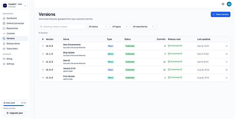Click the Repositories folder icon
This screenshot has width=235, height=119.
[x=4, y=28]
